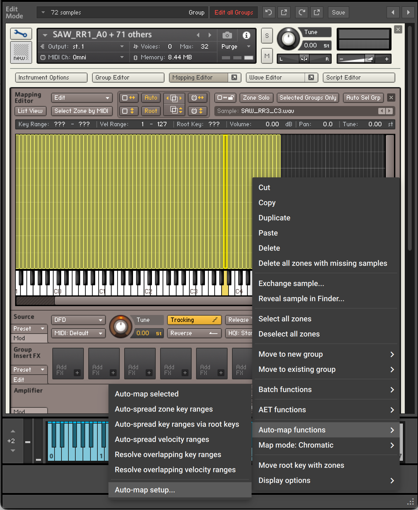Click the wrench edit mode icon
This screenshot has width=418, height=510.
coord(21,34)
